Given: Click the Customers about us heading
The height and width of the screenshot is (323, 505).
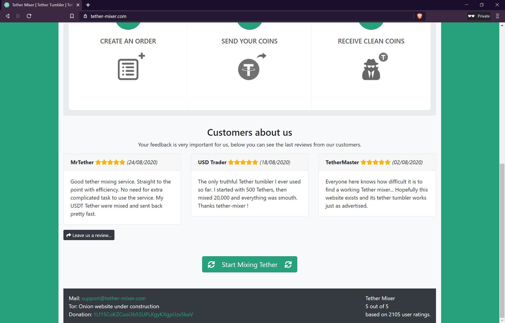Looking at the screenshot, I should point(250,132).
